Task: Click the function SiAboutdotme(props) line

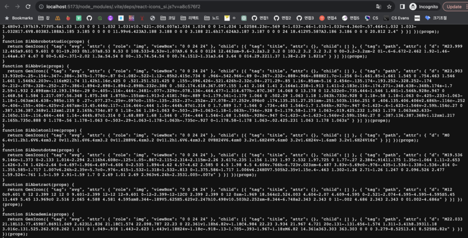Action: click(41, 150)
